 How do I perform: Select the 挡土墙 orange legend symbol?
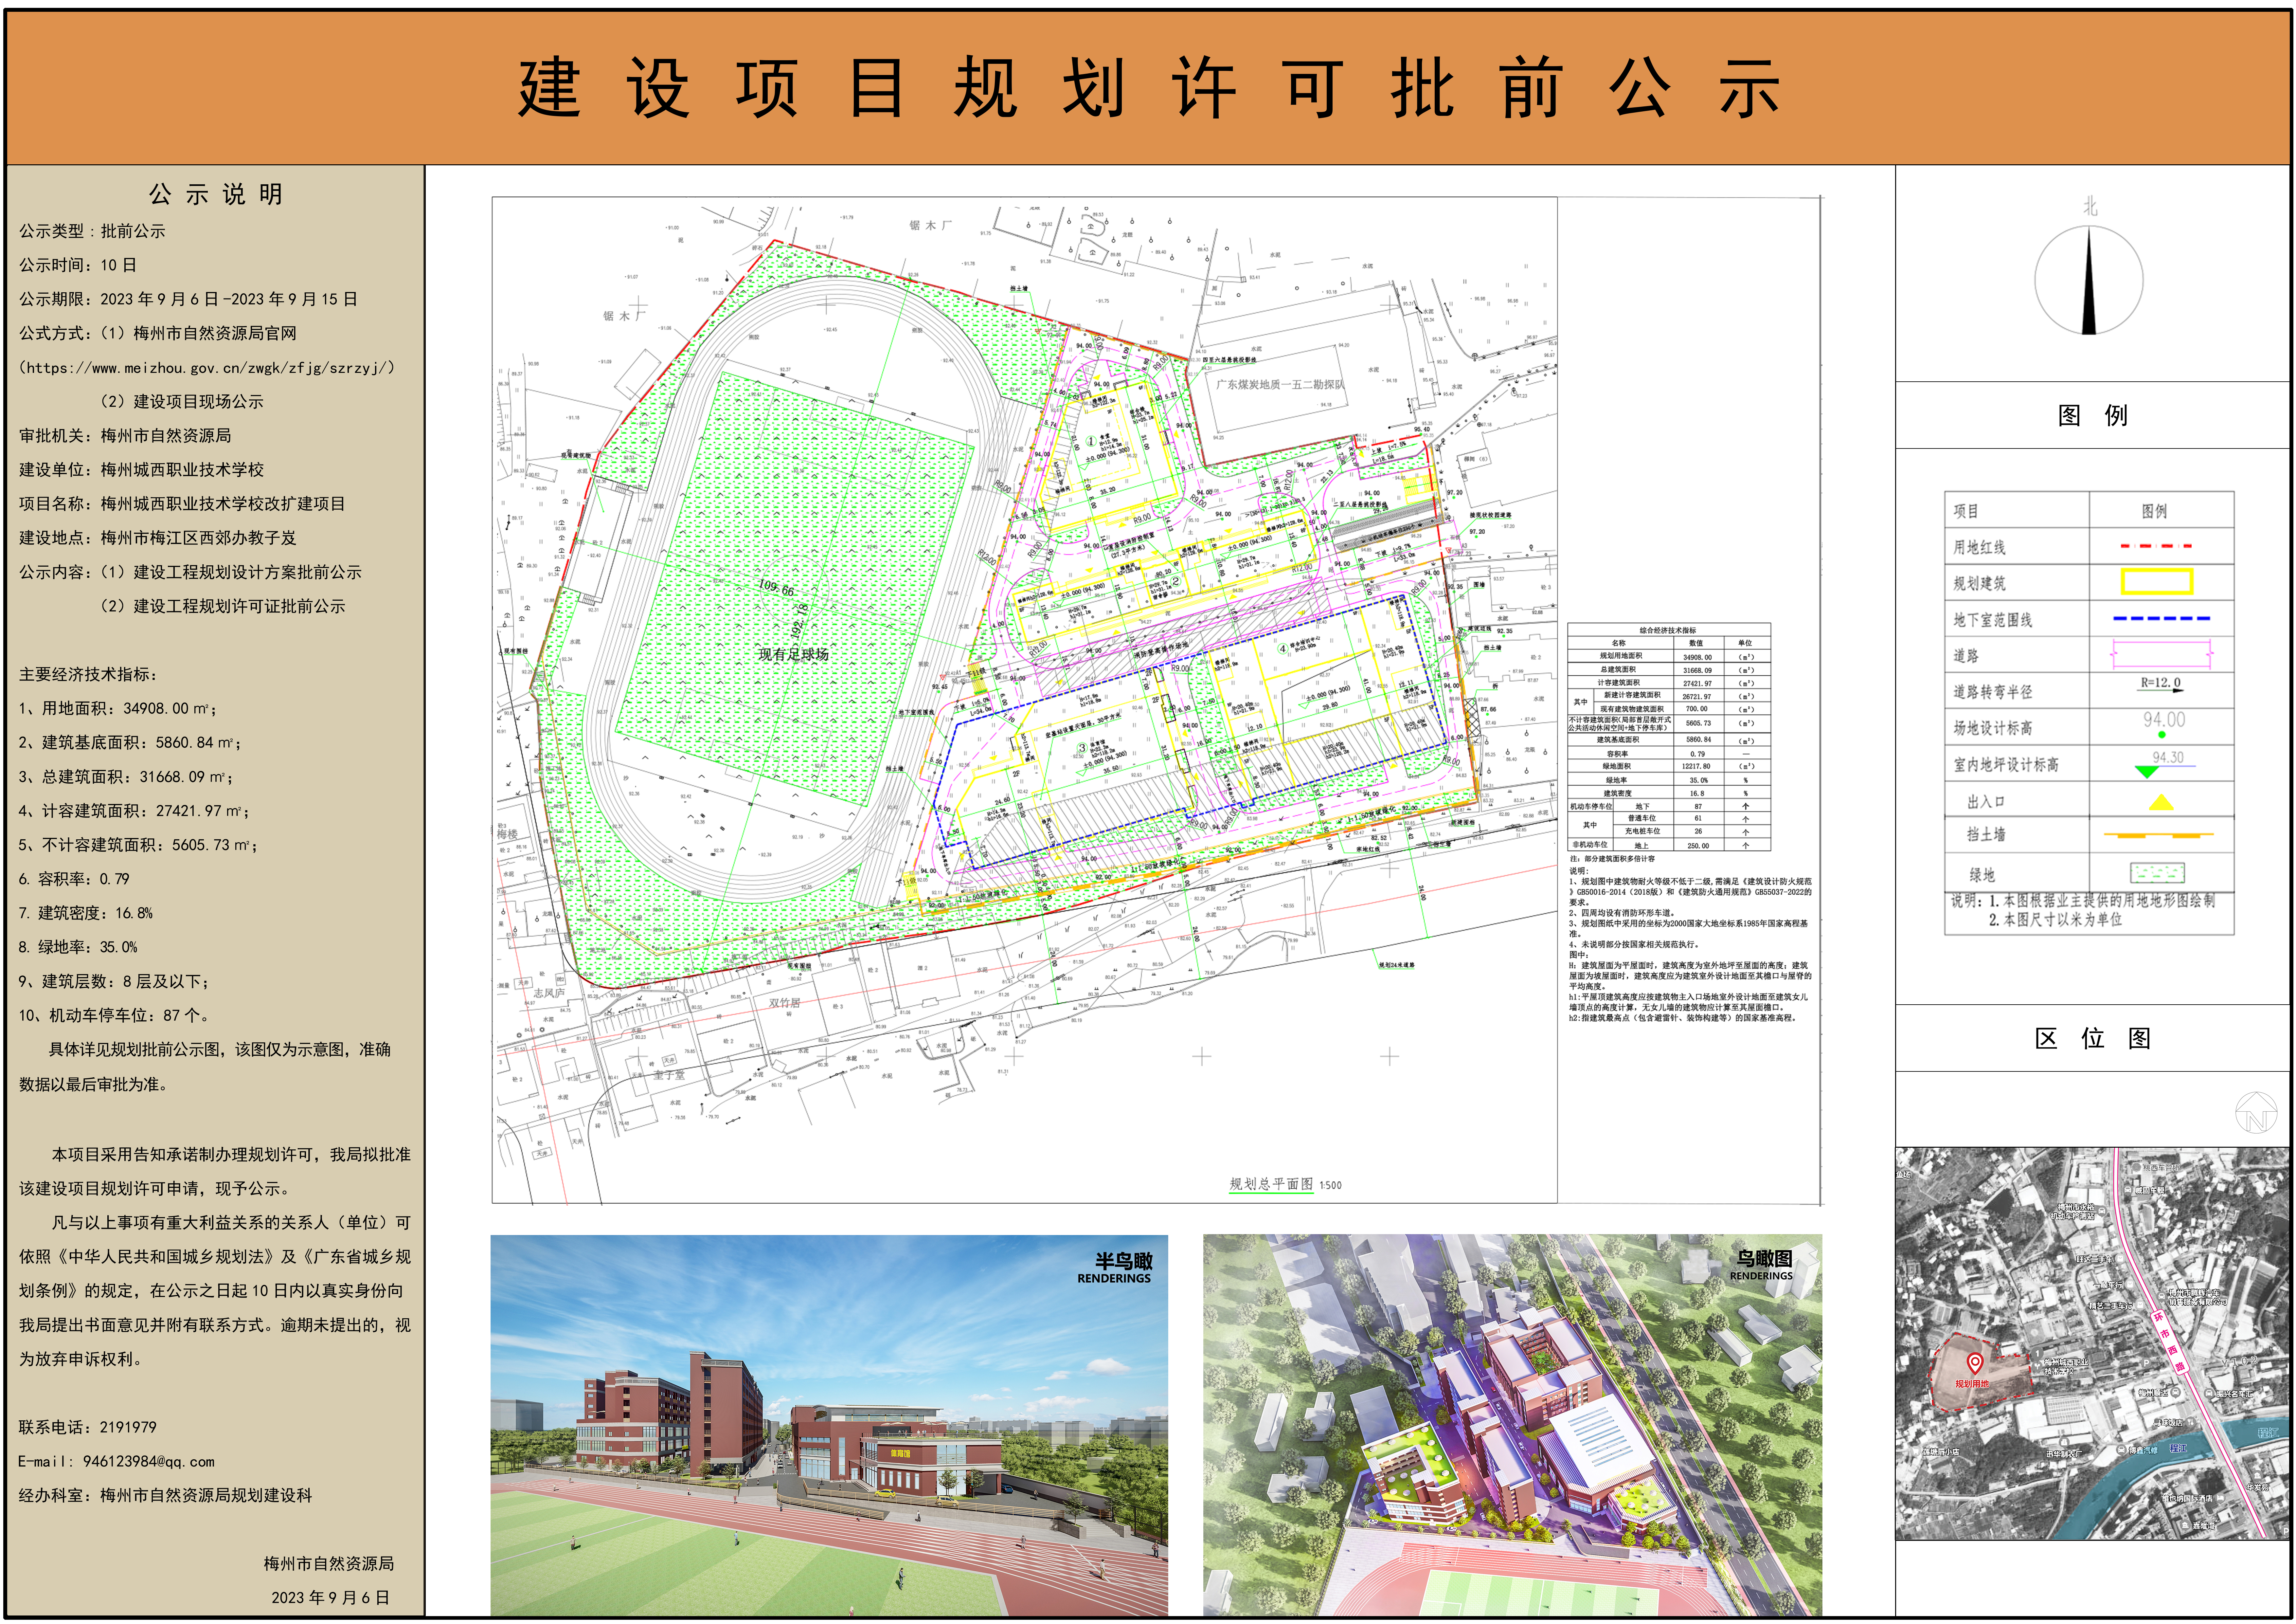2159,835
